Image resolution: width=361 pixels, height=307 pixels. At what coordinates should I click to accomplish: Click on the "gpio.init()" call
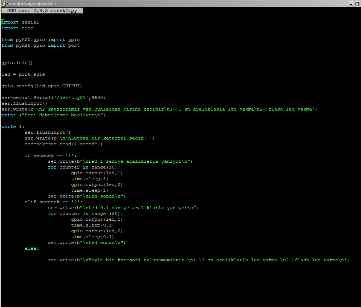tap(16, 63)
